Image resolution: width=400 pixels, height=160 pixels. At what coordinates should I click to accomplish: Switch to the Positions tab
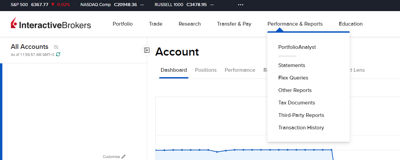pyautogui.click(x=206, y=70)
